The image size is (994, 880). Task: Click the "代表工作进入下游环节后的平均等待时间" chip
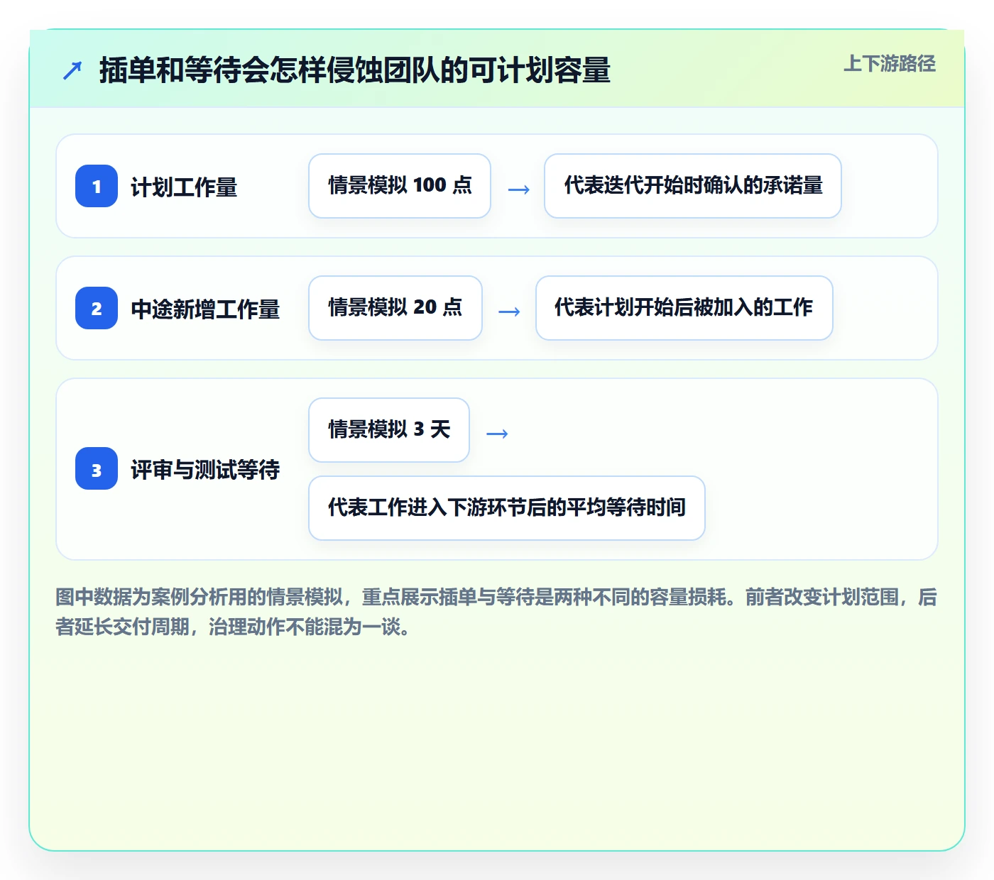pyautogui.click(x=507, y=508)
